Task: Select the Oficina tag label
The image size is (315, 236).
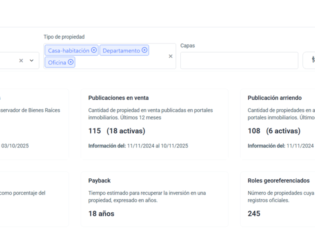Action: 57,63
